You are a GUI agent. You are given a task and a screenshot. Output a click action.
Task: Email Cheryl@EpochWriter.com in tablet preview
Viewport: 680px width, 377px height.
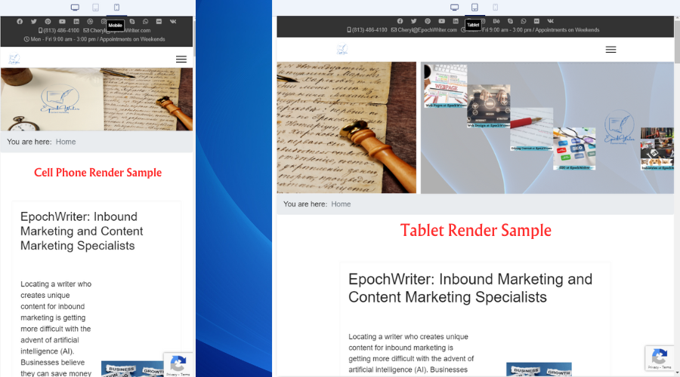[x=424, y=30]
